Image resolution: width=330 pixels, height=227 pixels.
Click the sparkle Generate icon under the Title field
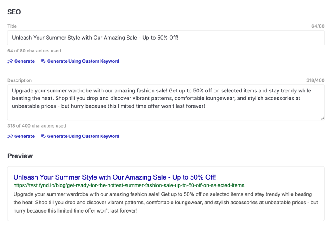click(10, 61)
